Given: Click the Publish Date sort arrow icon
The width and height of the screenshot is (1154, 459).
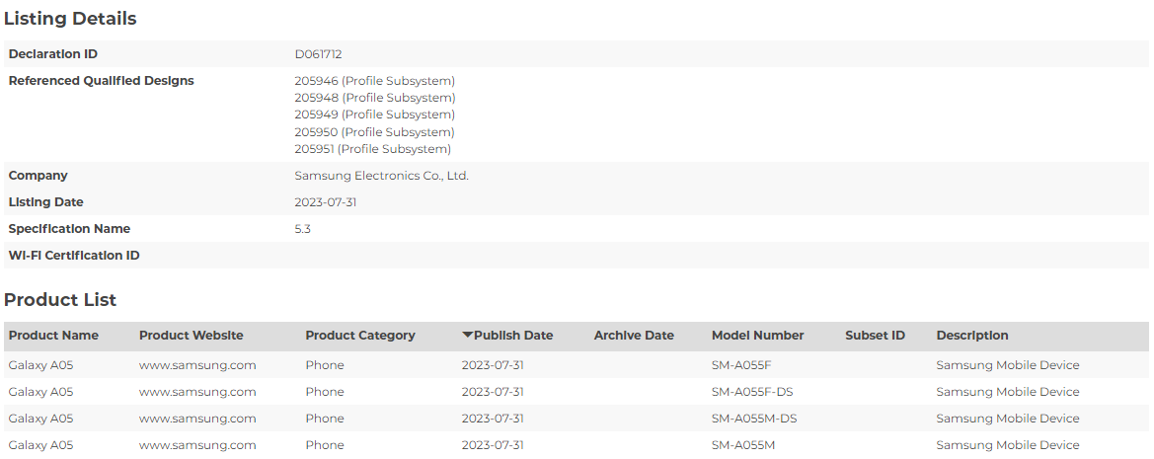Looking at the screenshot, I should click(467, 336).
